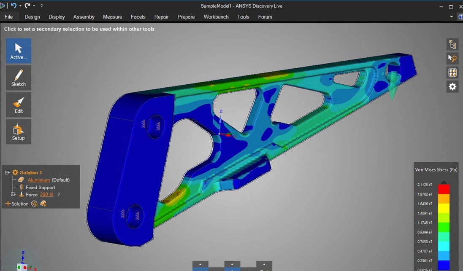
Task: Open the File menu
Action: click(8, 17)
